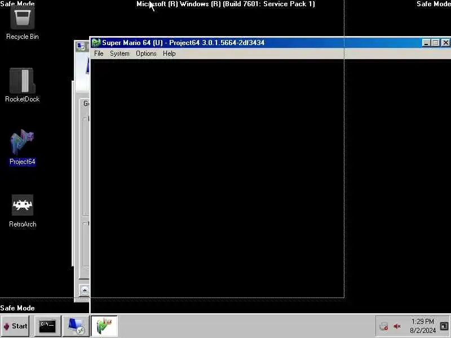451x338 pixels.
Task: Click the Project64 taskbar button
Action: pyautogui.click(x=104, y=326)
